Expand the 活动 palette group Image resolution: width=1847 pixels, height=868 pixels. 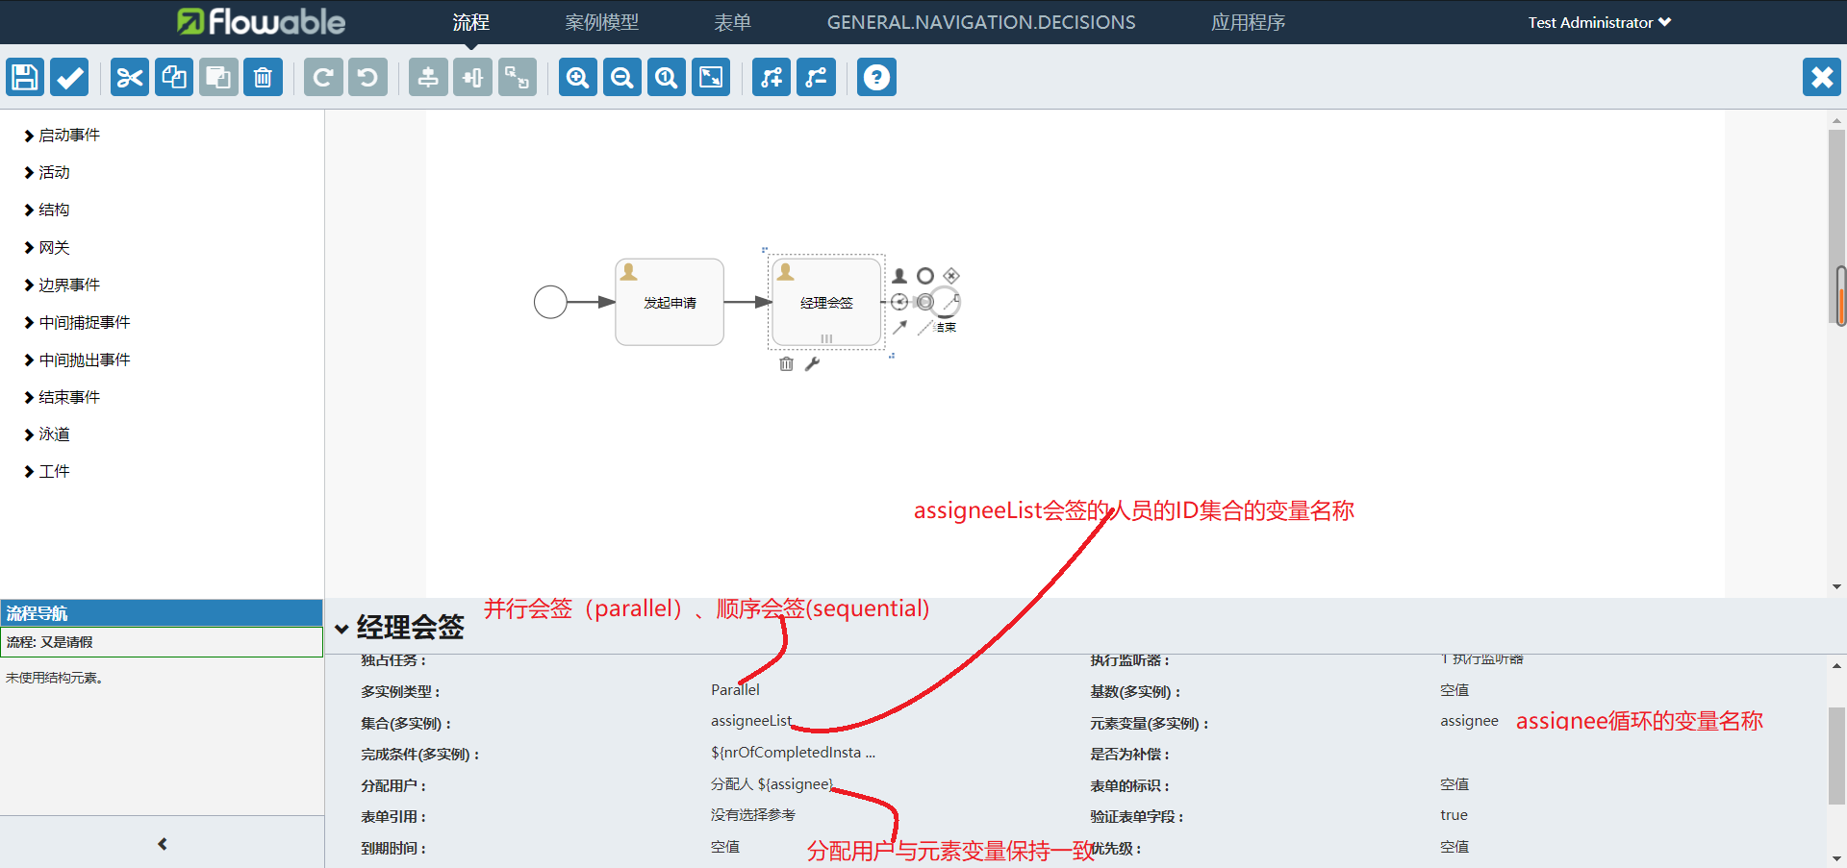click(46, 173)
